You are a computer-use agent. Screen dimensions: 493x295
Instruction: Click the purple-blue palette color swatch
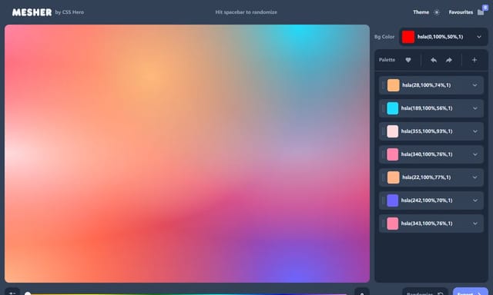(x=392, y=201)
